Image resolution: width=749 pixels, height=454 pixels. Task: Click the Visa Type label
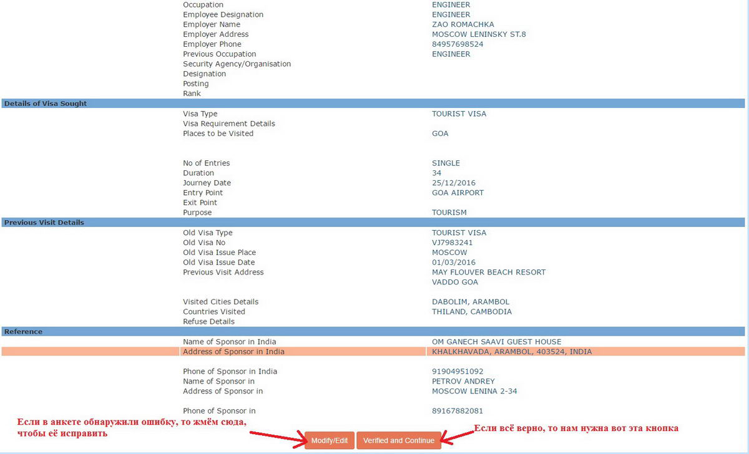point(200,114)
